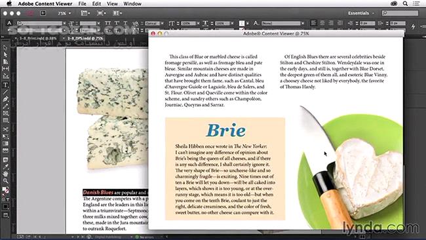Click the fill and stroke color swatch

point(5,190)
